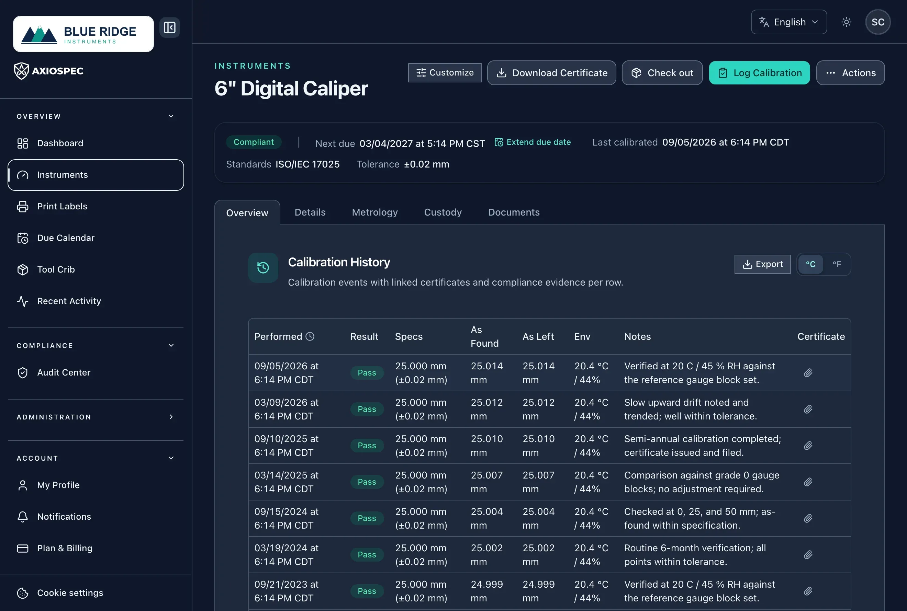This screenshot has width=907, height=611.
Task: Select the °F temperature unit
Action: 837,264
